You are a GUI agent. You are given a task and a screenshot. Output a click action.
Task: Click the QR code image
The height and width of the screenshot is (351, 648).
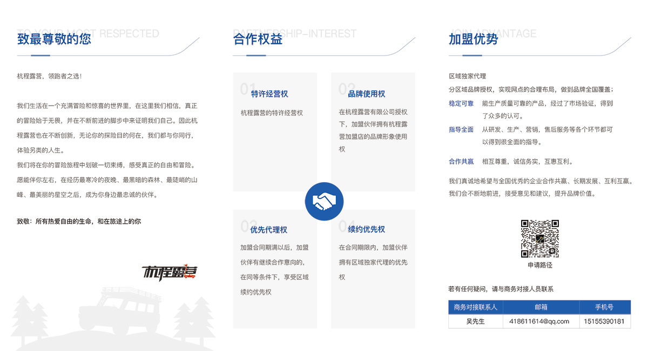click(x=539, y=238)
